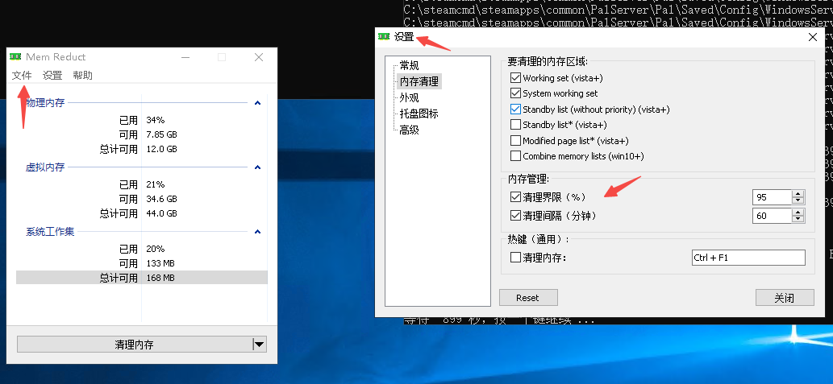Select 常规 in the settings tree
Screen dimensions: 833x384
[x=409, y=66]
